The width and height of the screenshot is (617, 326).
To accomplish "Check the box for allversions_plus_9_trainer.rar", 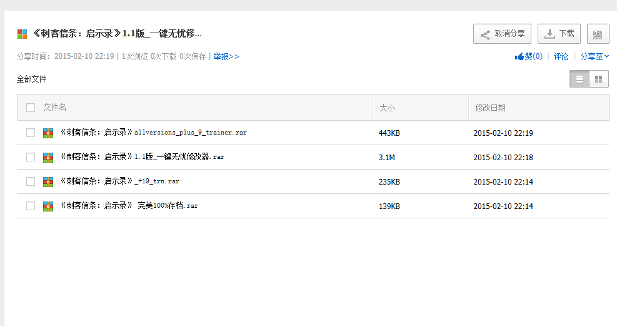I will tap(31, 133).
